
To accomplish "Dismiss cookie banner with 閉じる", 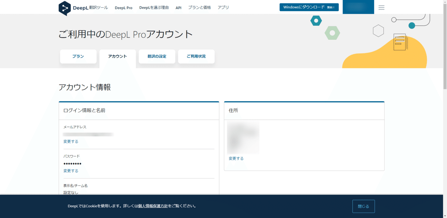I will (x=364, y=206).
